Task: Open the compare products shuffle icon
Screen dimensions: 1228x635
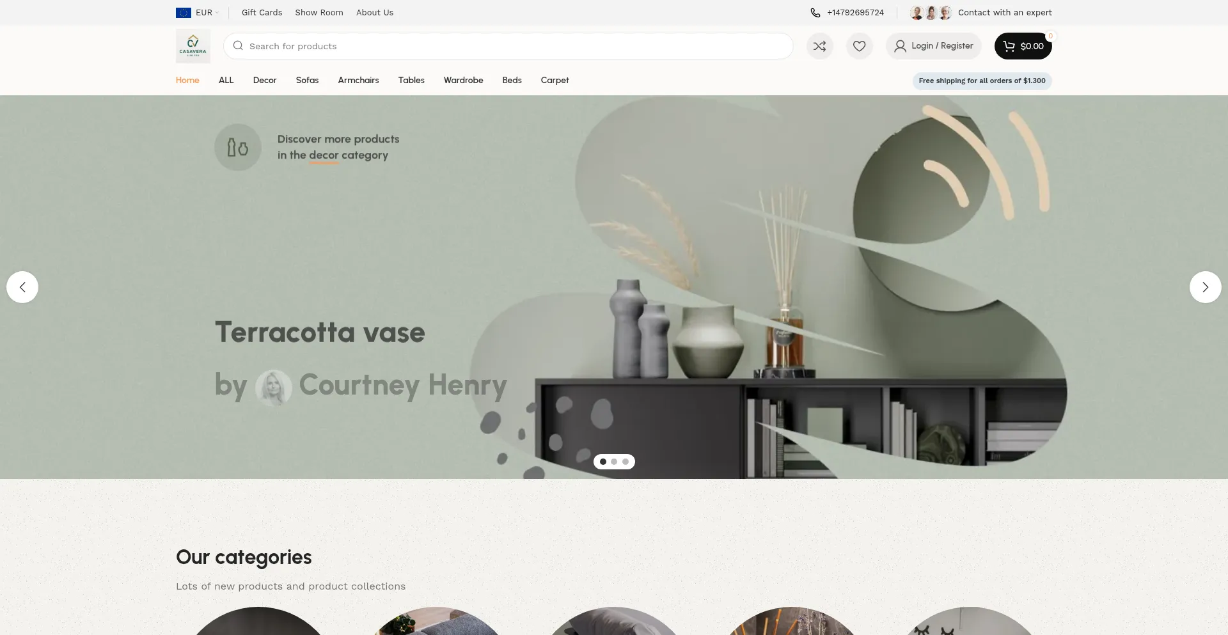Action: click(819, 46)
